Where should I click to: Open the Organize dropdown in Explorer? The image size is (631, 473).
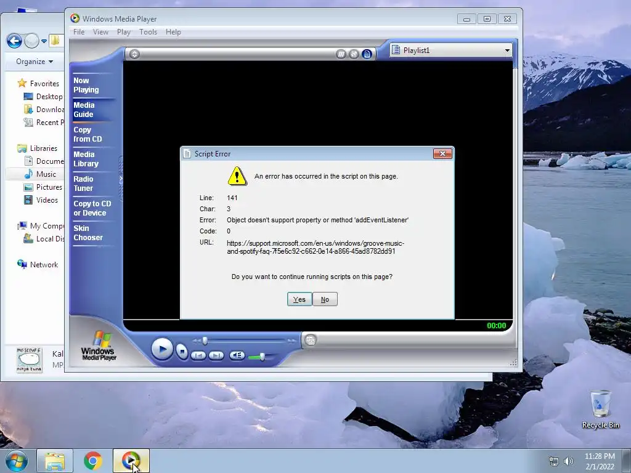35,62
